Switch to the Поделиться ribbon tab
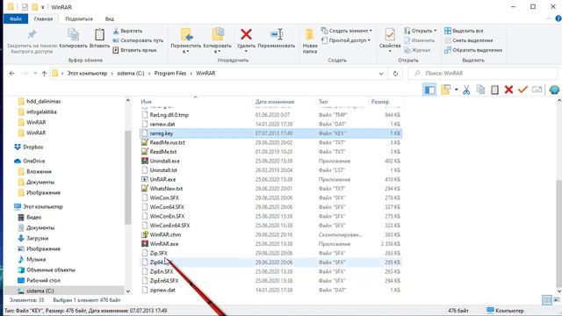562x316 pixels. [x=79, y=18]
